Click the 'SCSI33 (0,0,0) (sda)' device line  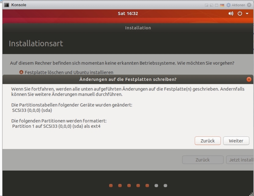pos(32,110)
